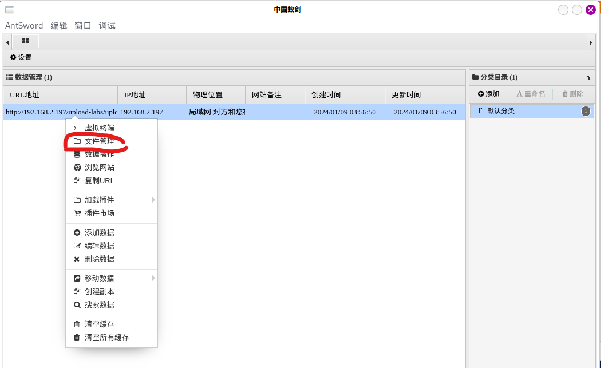Click the cart icon beside 插件市场
Image resolution: width=601 pixels, height=368 pixels.
pyautogui.click(x=77, y=213)
